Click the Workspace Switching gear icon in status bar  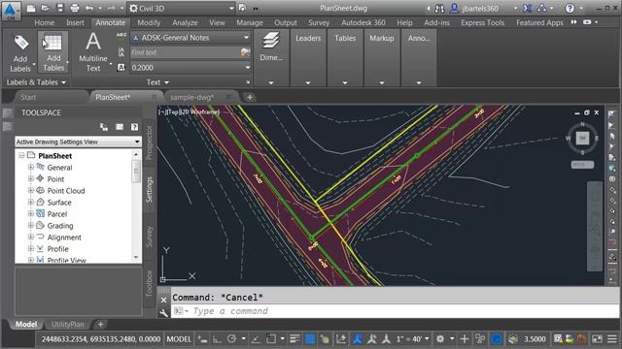pyautogui.click(x=440, y=339)
